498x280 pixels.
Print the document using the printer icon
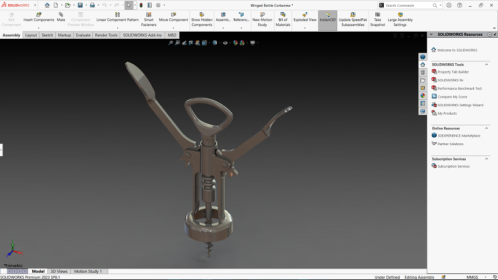[x=92, y=5]
